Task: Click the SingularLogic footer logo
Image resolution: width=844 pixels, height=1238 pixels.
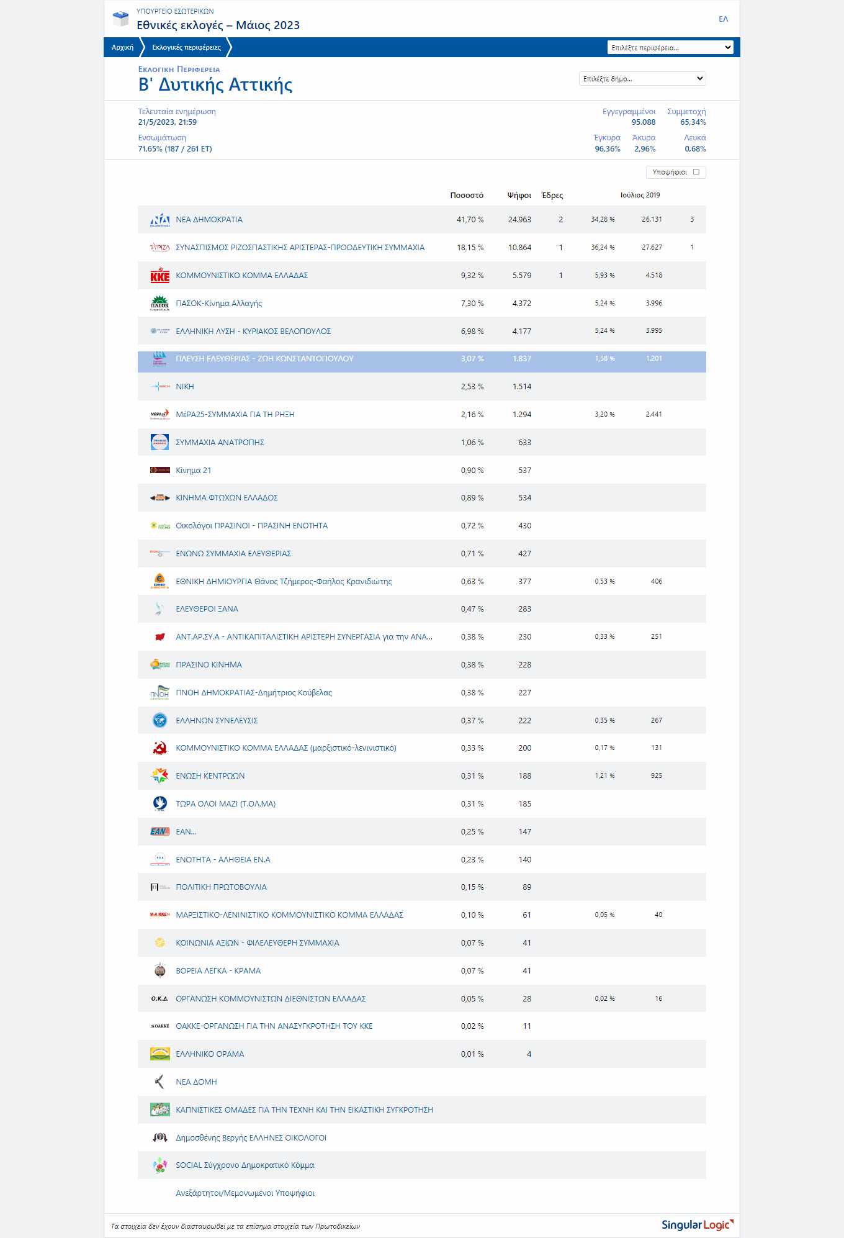Action: [x=697, y=1224]
